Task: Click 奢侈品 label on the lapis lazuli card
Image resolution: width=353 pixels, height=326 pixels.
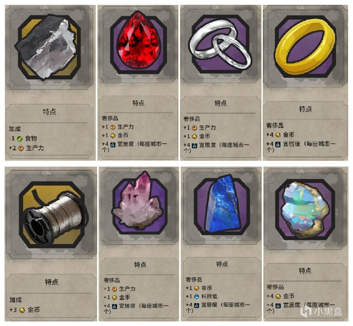Action: tap(194, 280)
